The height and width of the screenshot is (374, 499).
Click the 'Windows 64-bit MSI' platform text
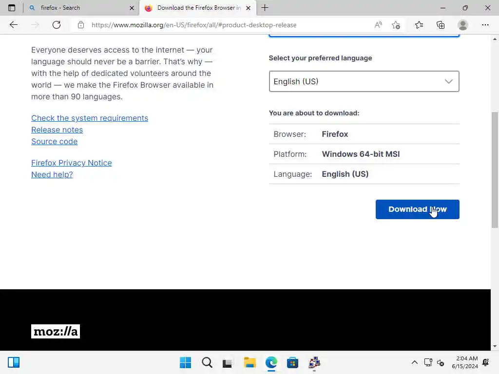click(361, 154)
